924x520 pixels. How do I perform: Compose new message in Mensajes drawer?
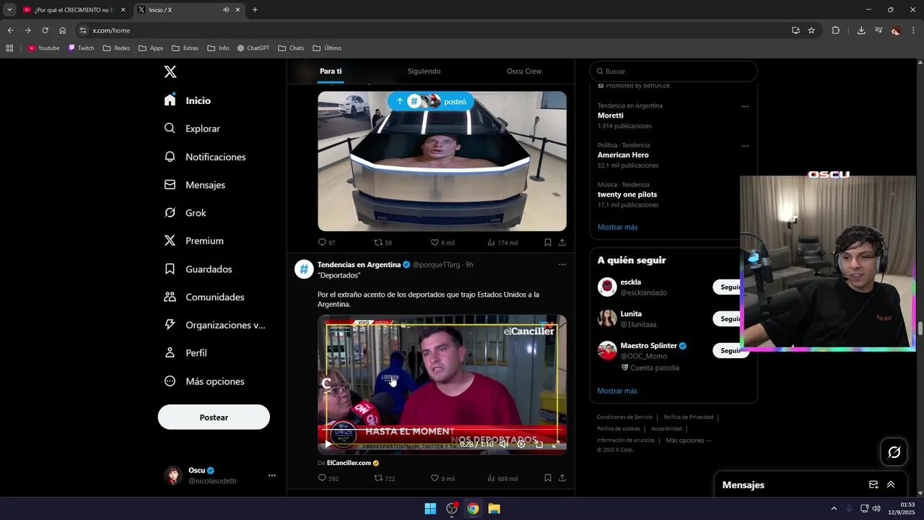[873, 485]
